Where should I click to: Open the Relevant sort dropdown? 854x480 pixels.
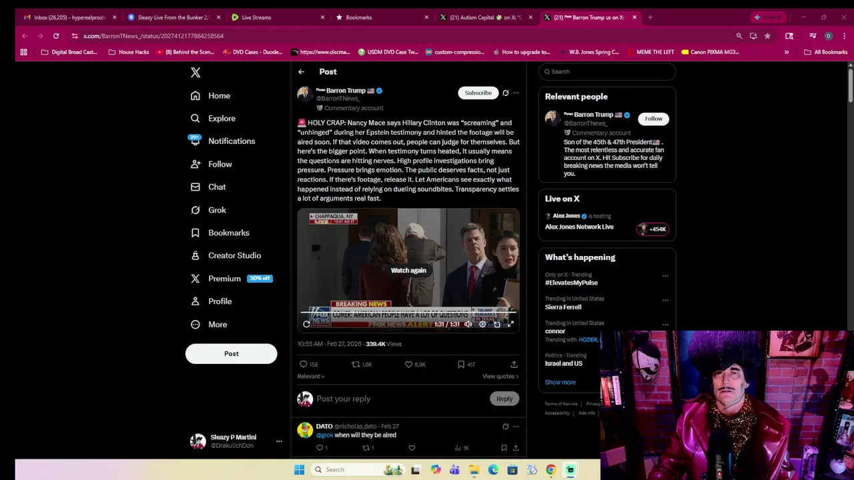[x=311, y=377]
